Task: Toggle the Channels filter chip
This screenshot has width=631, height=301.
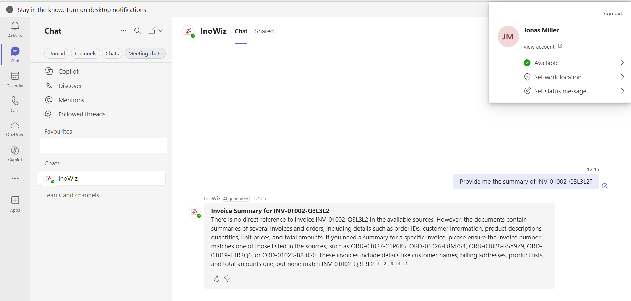Action: pos(85,53)
